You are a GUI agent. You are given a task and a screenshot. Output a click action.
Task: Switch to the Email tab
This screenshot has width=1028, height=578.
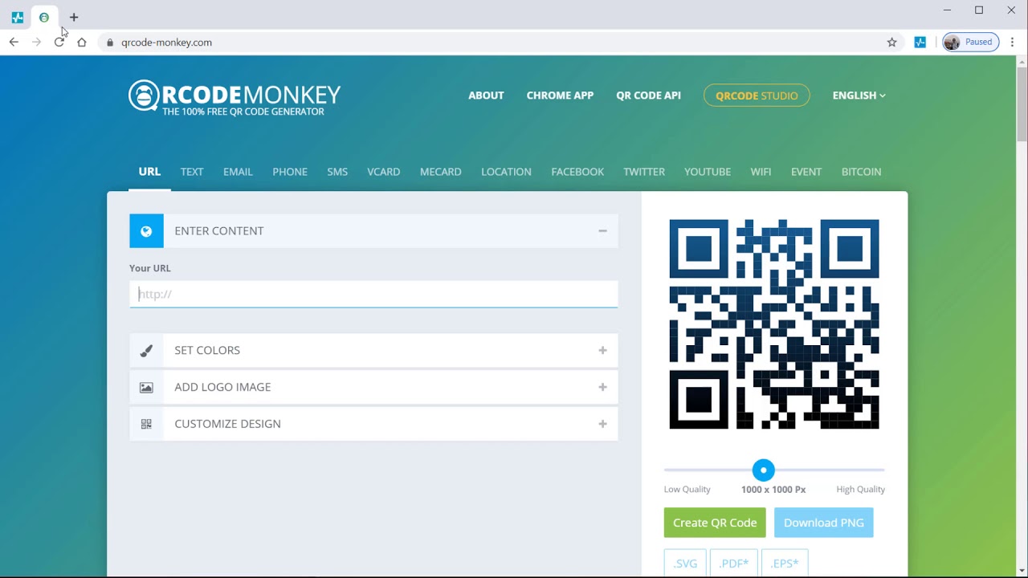click(x=238, y=172)
